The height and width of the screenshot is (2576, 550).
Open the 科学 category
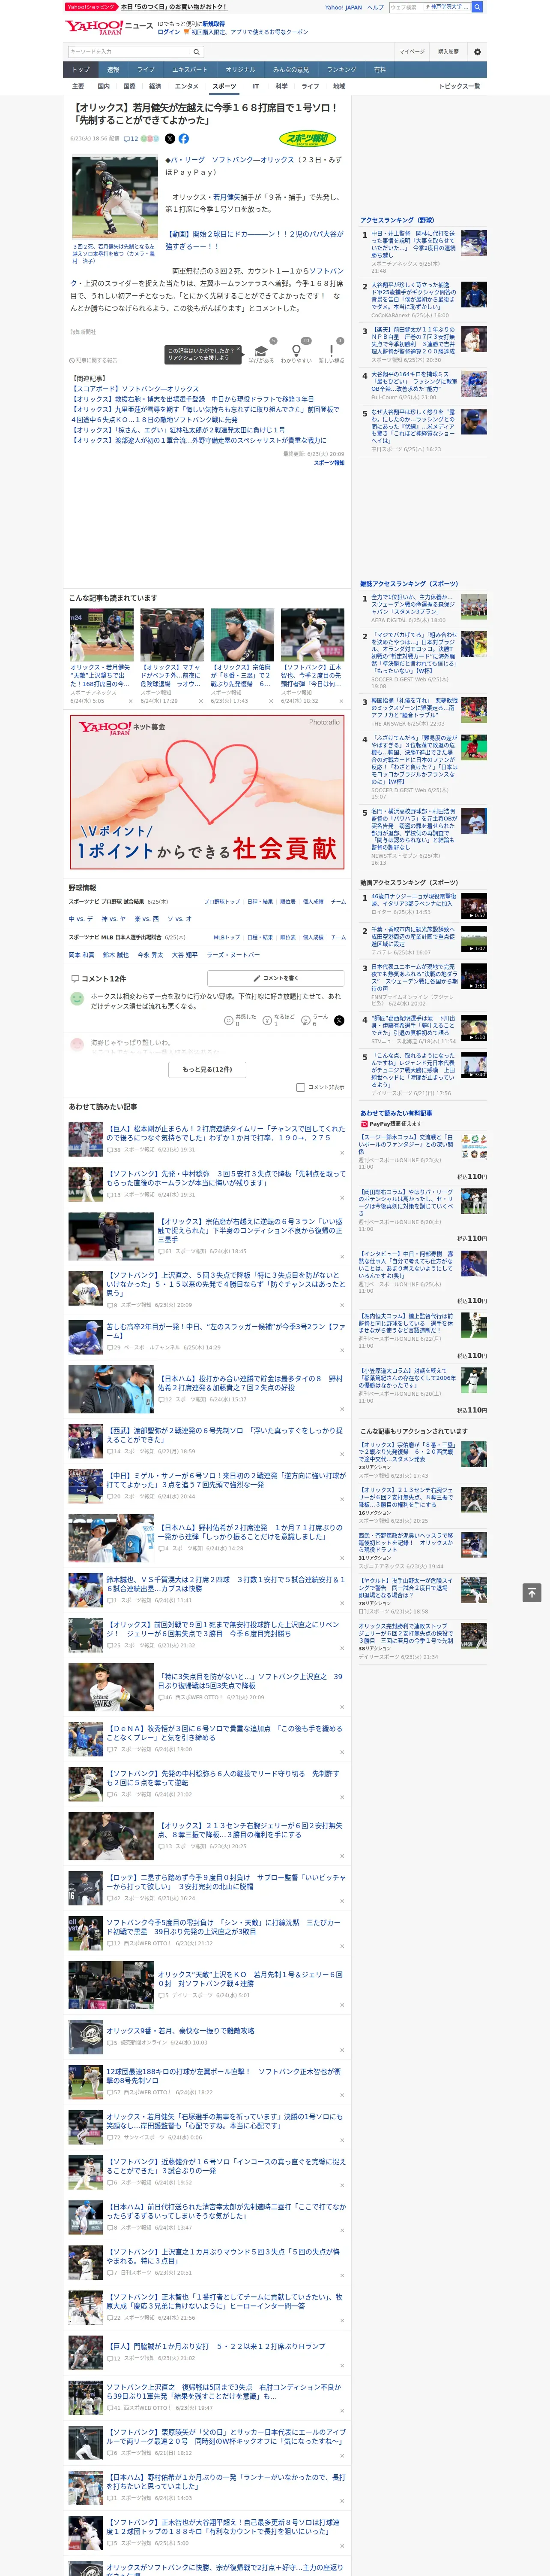click(281, 86)
